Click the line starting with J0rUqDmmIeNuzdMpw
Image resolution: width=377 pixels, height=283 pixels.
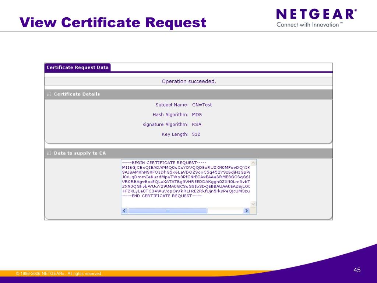(186, 177)
